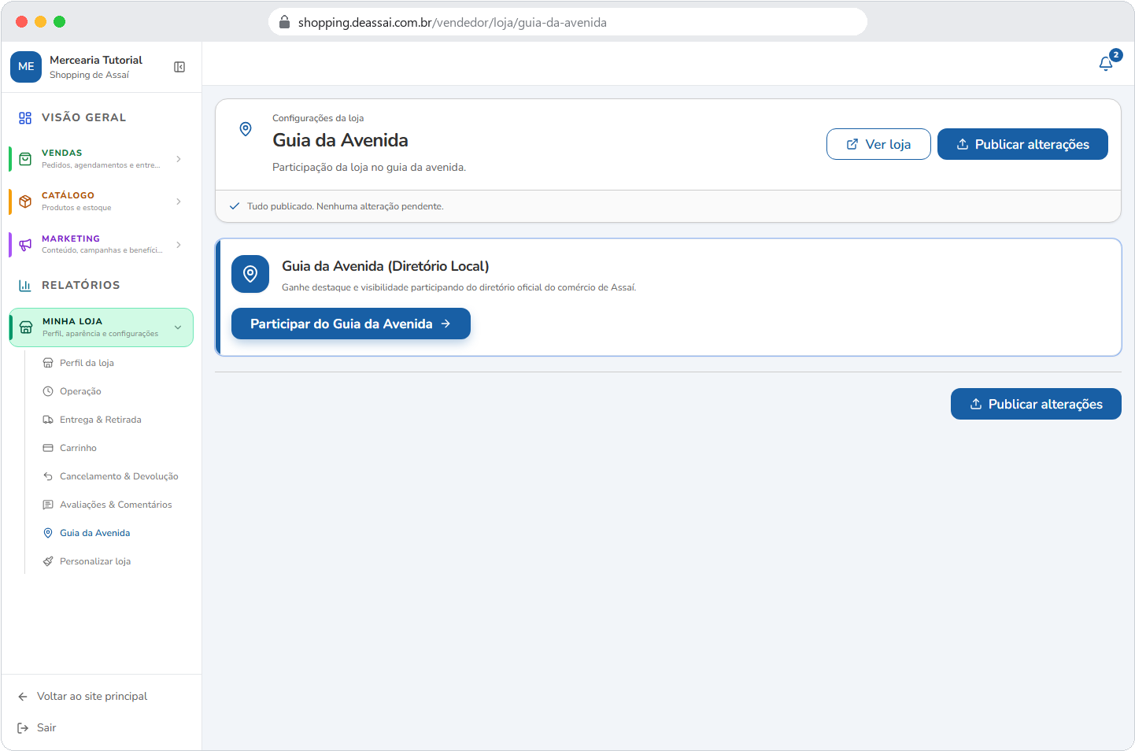The image size is (1135, 751).
Task: Select Guia da Avenida in sidebar
Action: coord(95,533)
